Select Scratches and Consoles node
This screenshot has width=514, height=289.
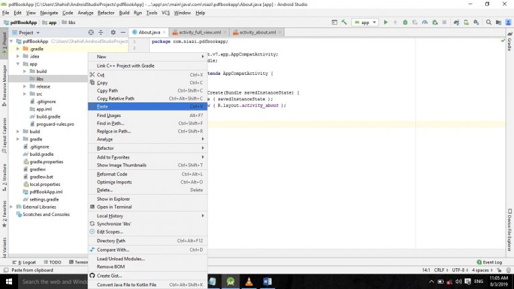tap(46, 215)
